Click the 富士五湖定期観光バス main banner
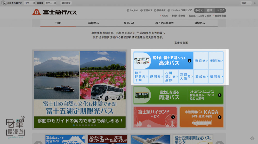The height and width of the screenshot is (144, 258). click(x=80, y=89)
